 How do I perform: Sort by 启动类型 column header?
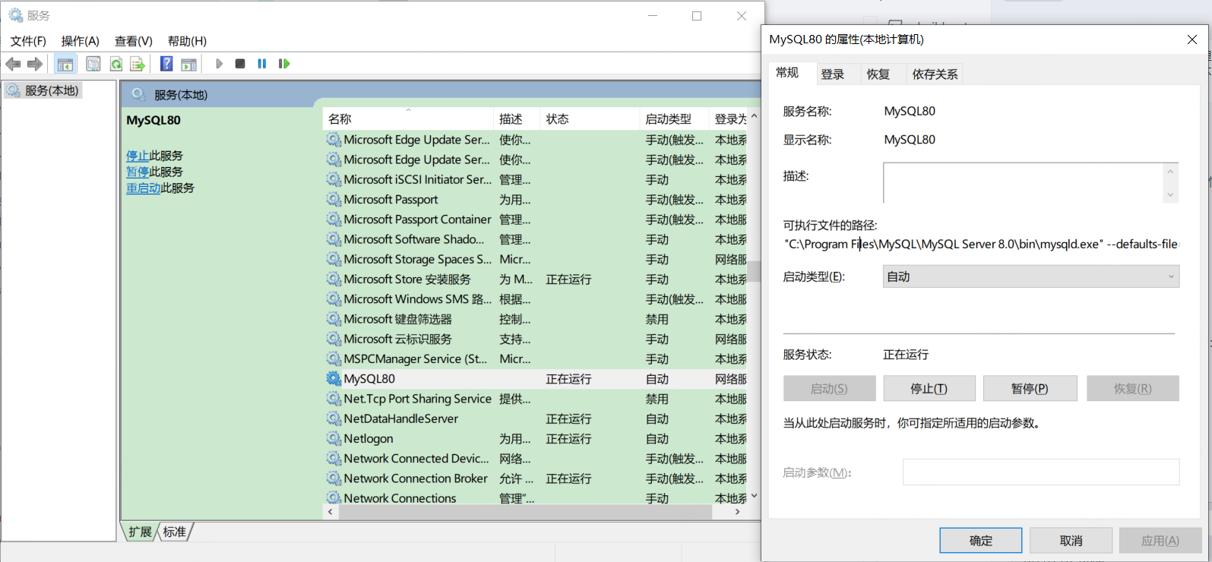point(675,119)
